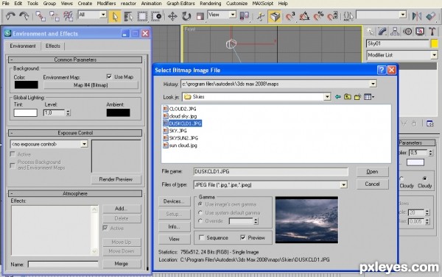Open the View Menu icon in file dialog
The width and height of the screenshot is (442, 277).
click(x=369, y=97)
